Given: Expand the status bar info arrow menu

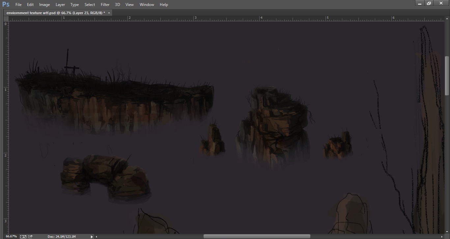Looking at the screenshot, I should pos(92,236).
